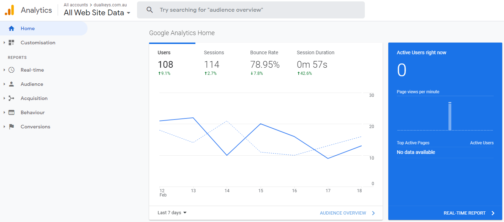Click the search magnifying glass icon
This screenshot has width=504, height=222.
coord(150,10)
